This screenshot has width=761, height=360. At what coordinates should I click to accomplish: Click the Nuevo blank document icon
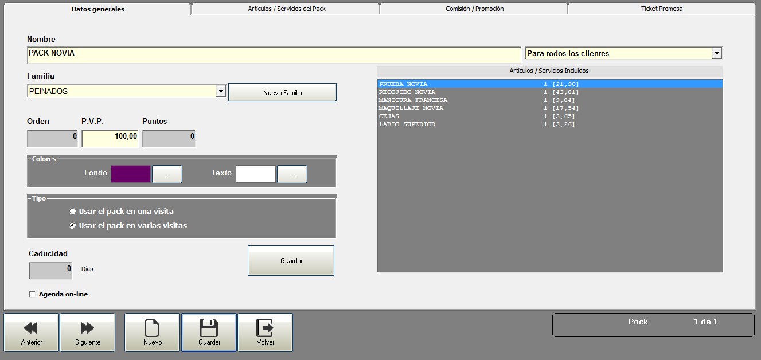[x=152, y=328]
